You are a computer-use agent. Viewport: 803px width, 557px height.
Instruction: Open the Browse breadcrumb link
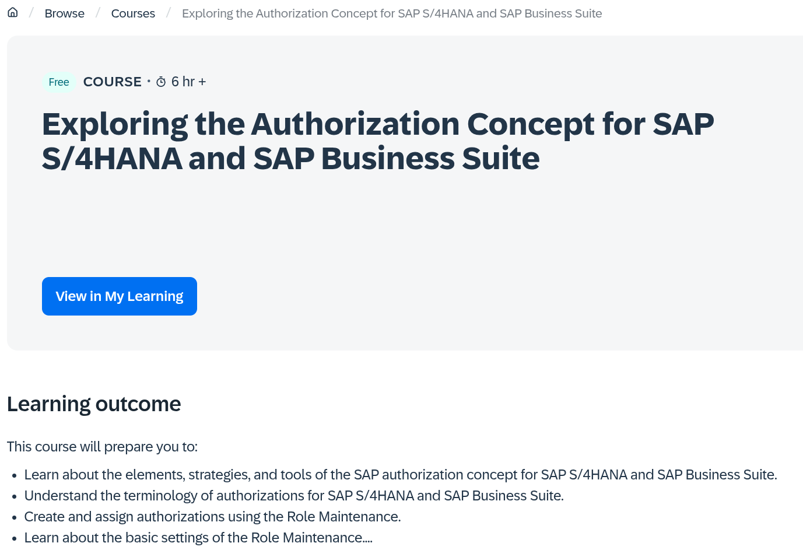64,13
